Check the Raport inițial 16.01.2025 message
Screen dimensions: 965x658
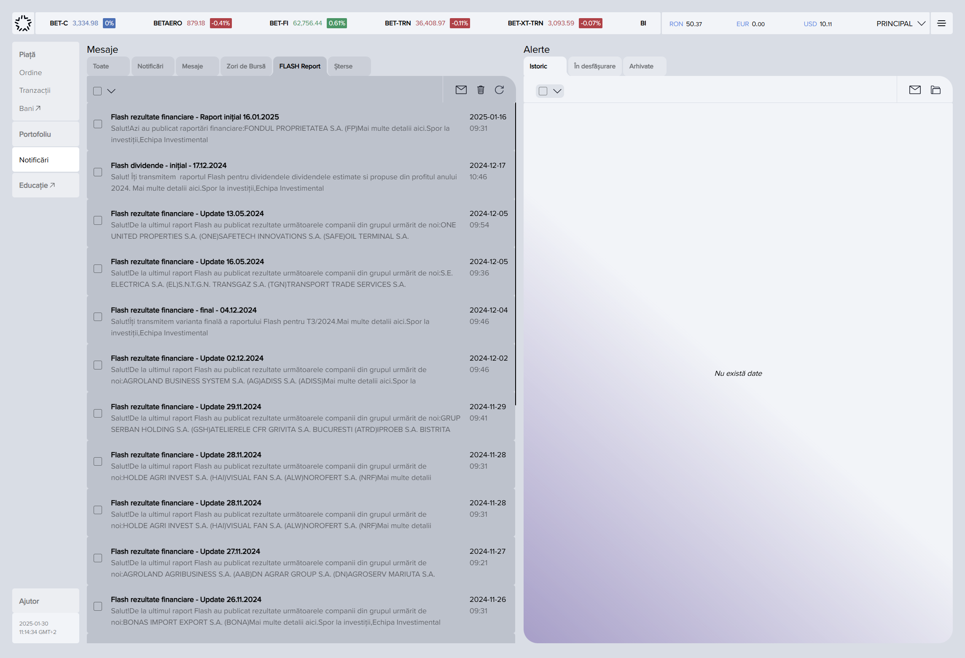[x=98, y=124]
